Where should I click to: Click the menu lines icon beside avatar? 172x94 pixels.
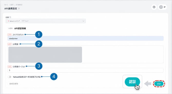[165, 7]
